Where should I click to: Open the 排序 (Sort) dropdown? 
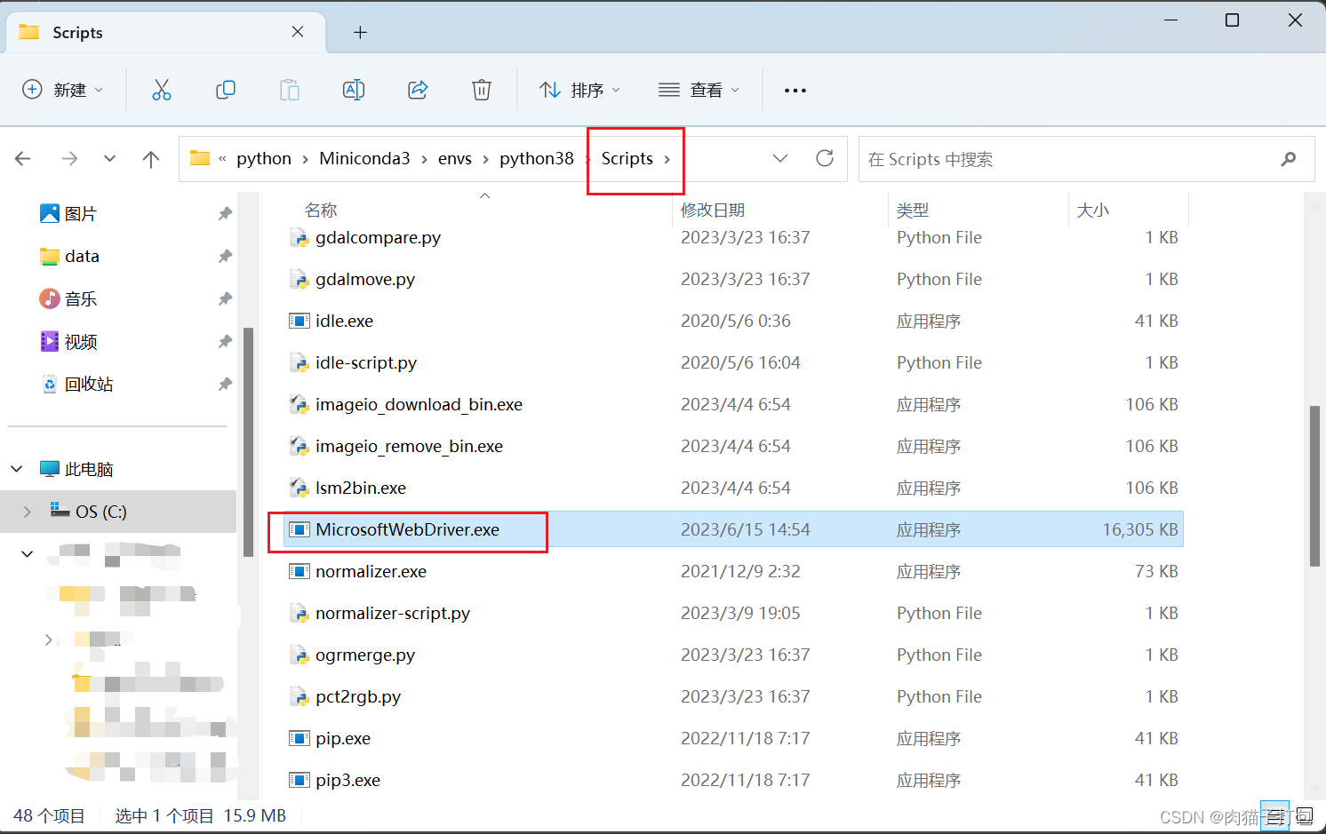[579, 90]
